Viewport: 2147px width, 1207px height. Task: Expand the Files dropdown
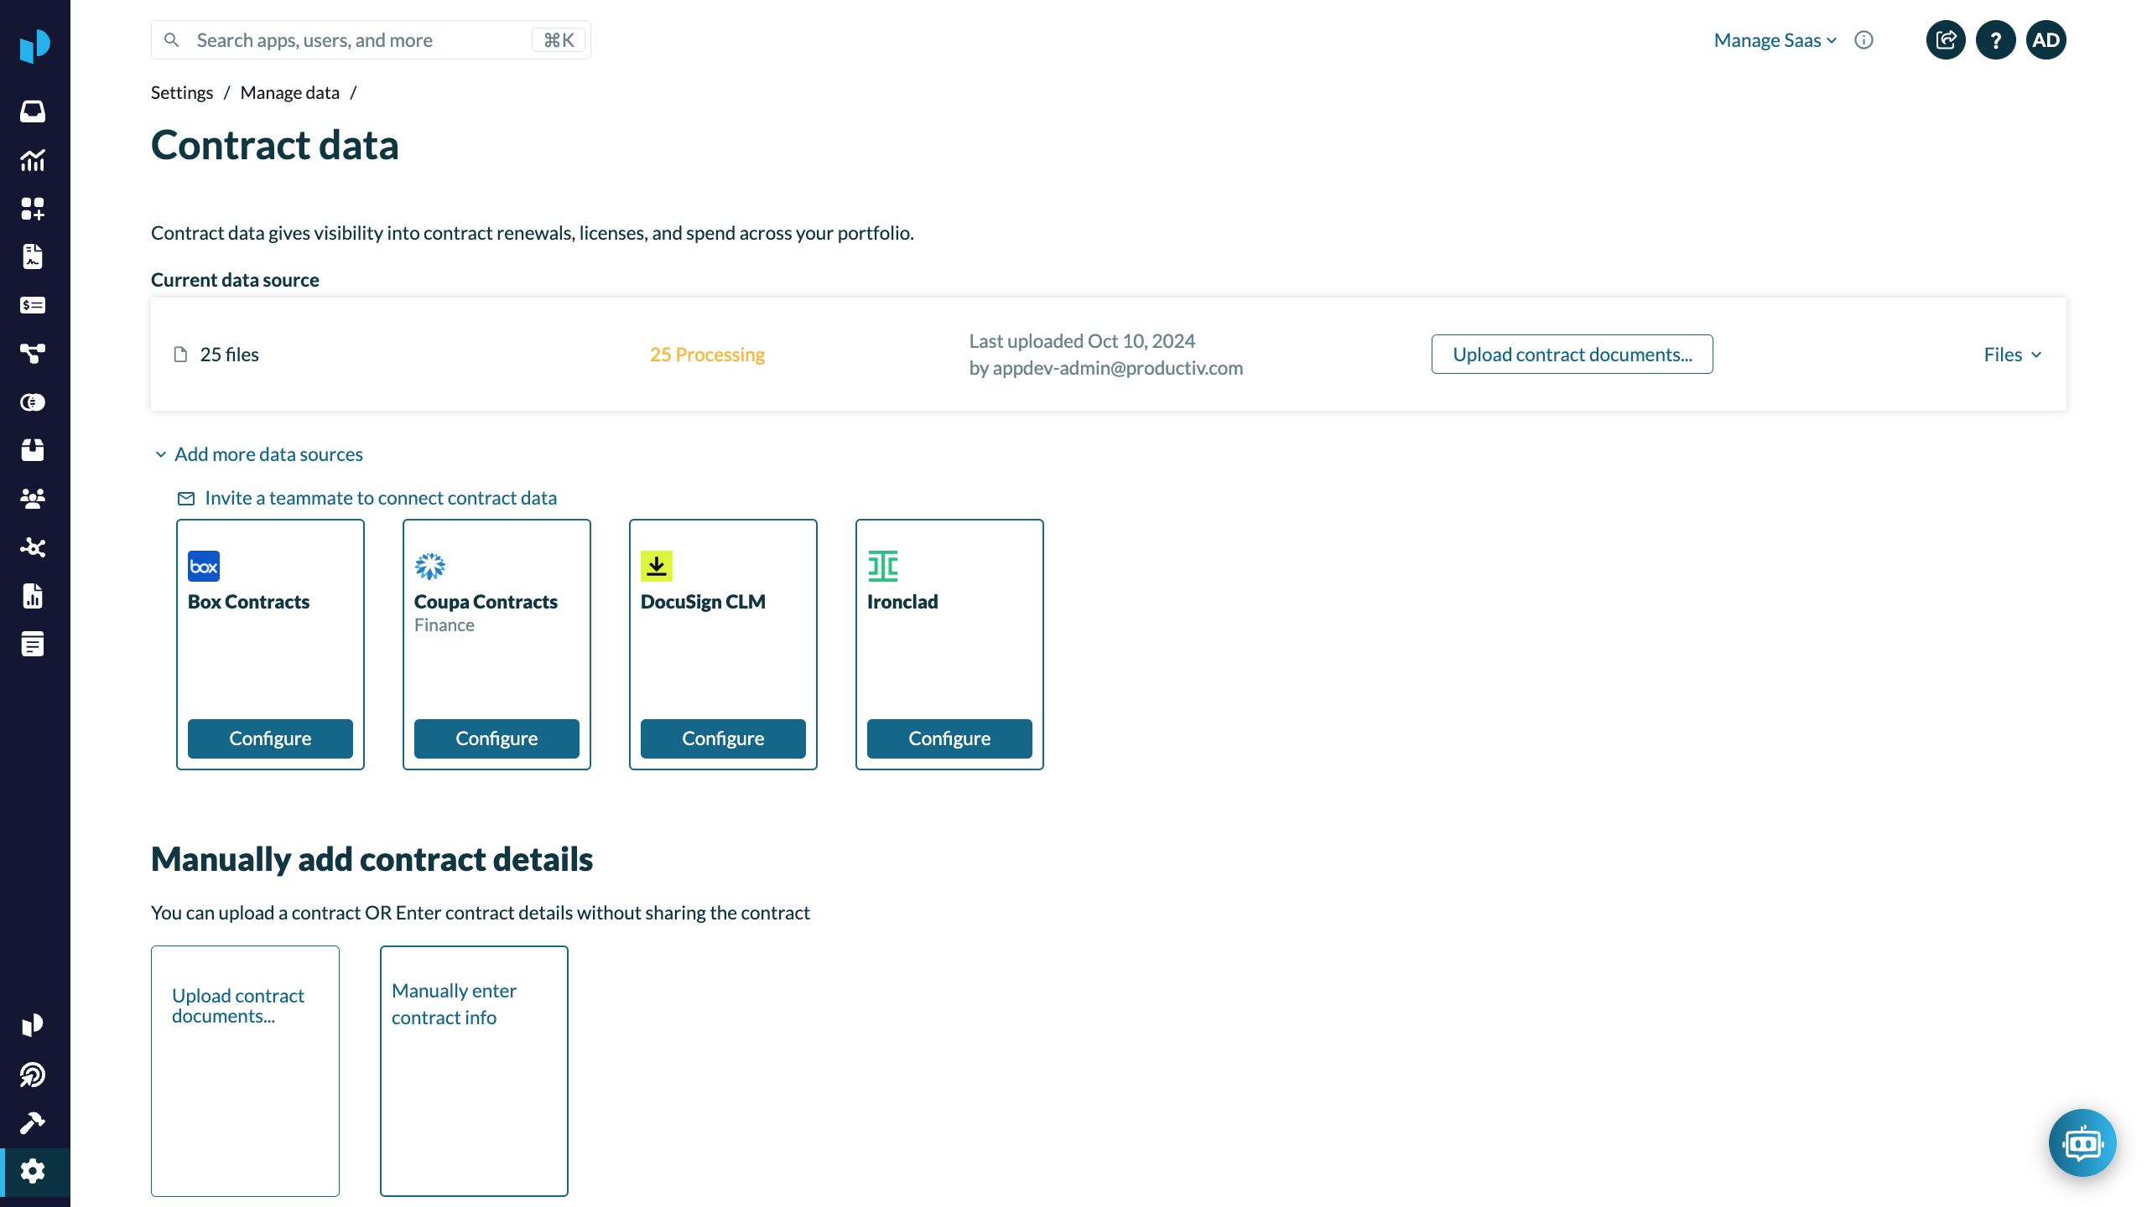pyautogui.click(x=2012, y=355)
